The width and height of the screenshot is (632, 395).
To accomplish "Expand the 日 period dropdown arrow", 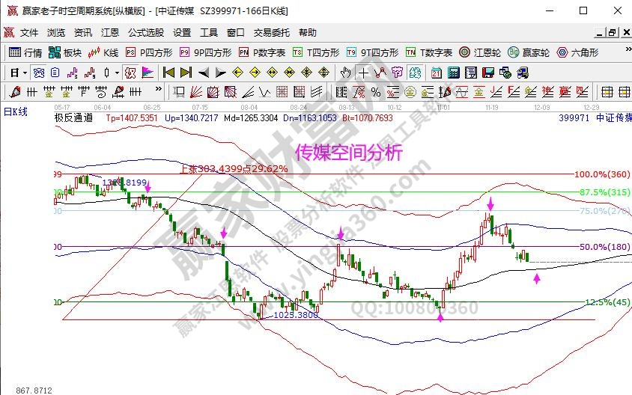I will tap(25, 73).
